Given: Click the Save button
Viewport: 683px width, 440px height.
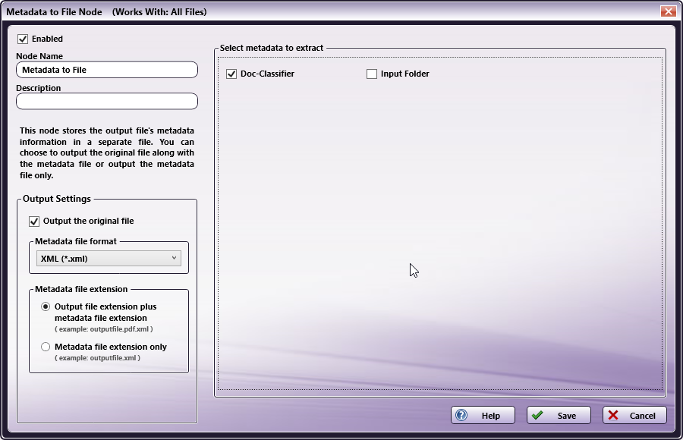Looking at the screenshot, I should [x=559, y=415].
